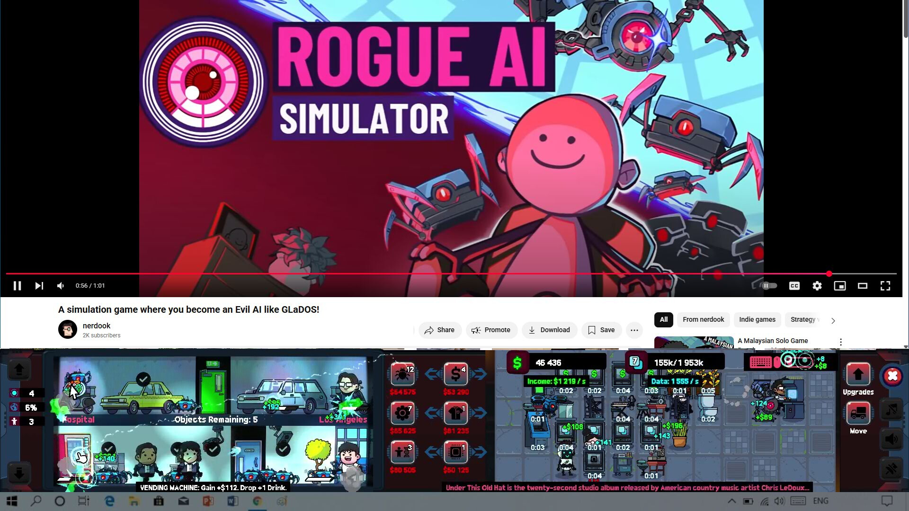Open the more actions ellipsis menu

point(634,330)
